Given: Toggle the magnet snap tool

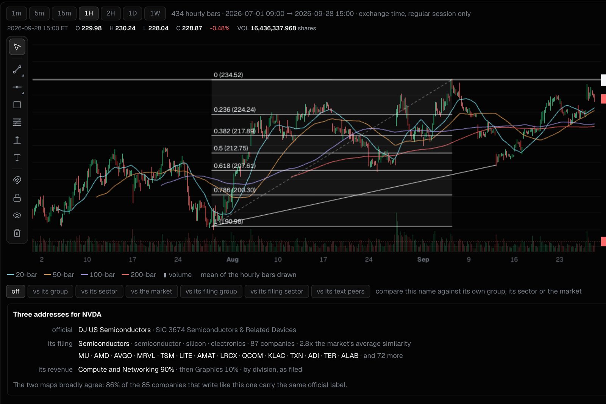Looking at the screenshot, I should point(17,180).
